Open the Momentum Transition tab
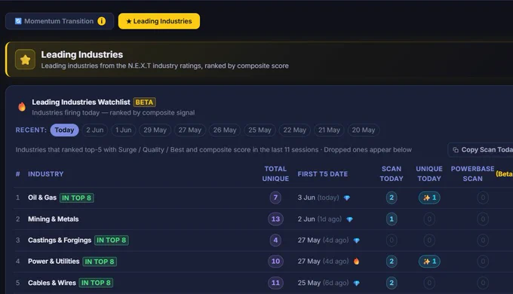Image resolution: width=513 pixels, height=294 pixels. [59, 21]
